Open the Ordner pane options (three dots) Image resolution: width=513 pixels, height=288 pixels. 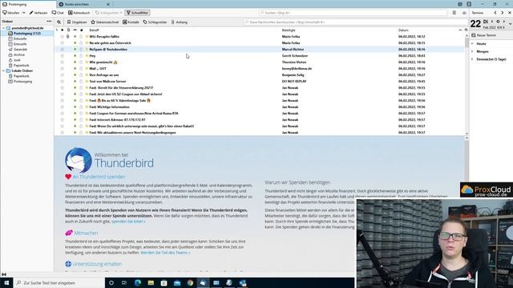click(49, 22)
